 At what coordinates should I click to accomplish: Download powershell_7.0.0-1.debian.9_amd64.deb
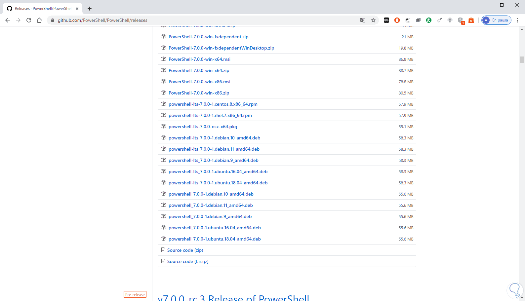[210, 216]
